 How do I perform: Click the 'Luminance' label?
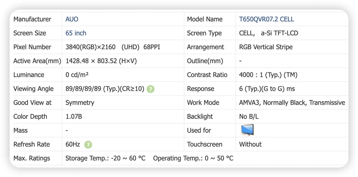29,75
